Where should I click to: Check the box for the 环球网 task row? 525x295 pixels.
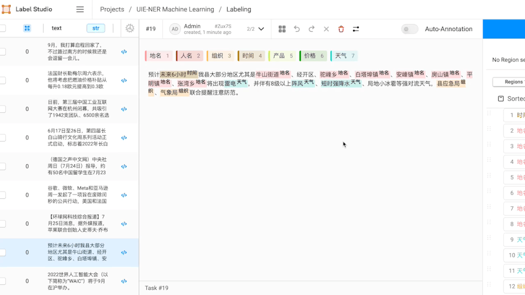[3, 224]
